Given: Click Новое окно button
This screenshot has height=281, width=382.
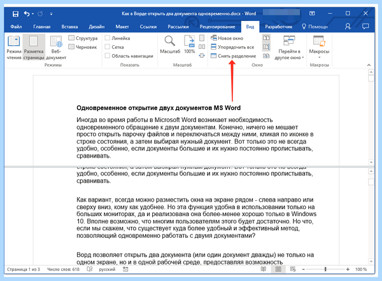Looking at the screenshot, I should (227, 38).
